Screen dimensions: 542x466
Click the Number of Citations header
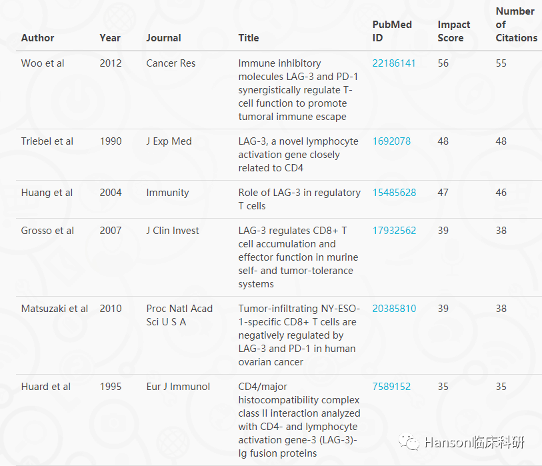(517, 25)
